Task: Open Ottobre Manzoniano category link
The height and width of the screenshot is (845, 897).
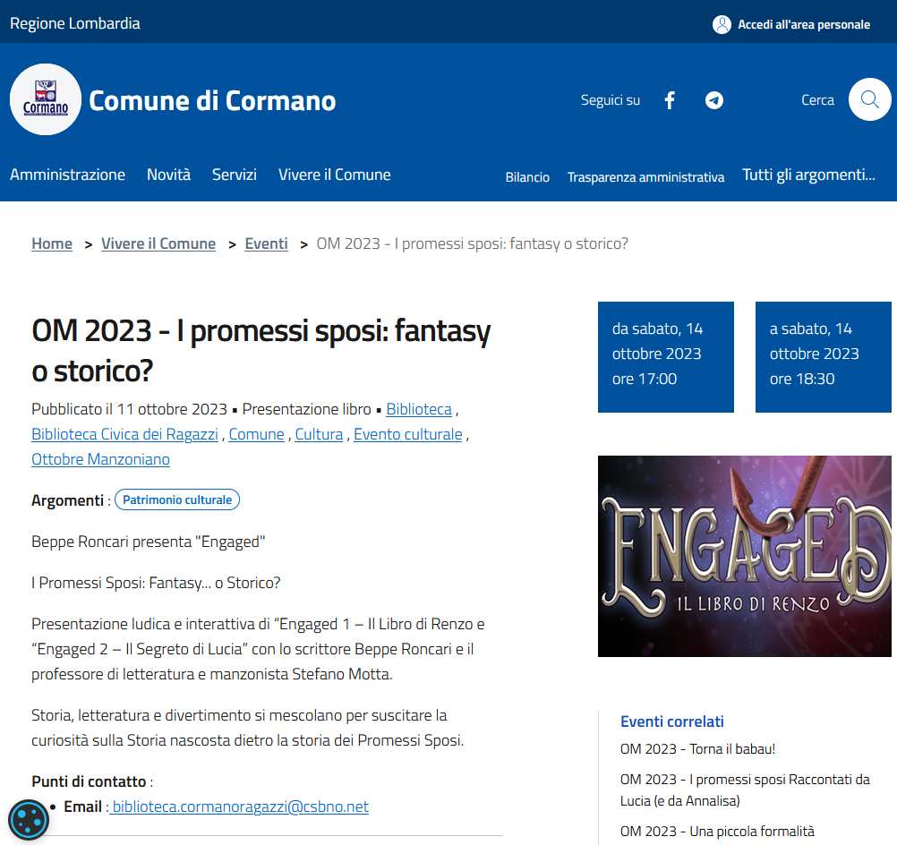Action: 100,459
